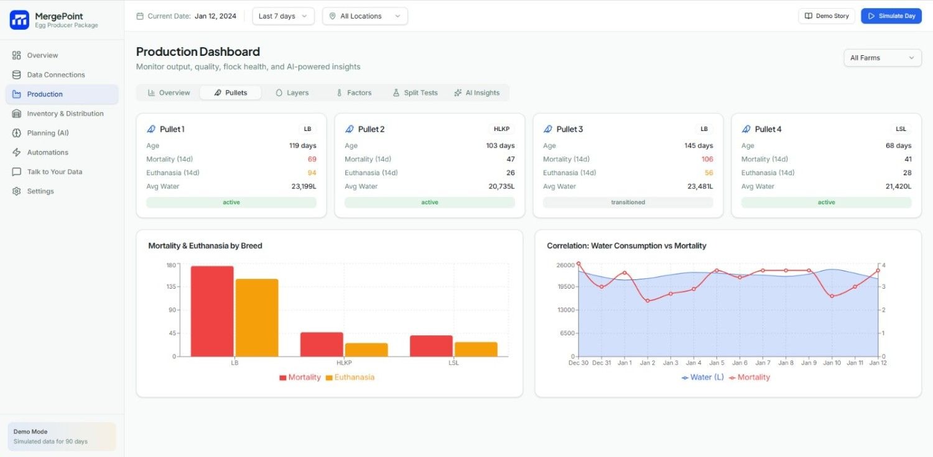Image resolution: width=933 pixels, height=457 pixels.
Task: Open the Demo Story dialog
Action: pyautogui.click(x=826, y=16)
